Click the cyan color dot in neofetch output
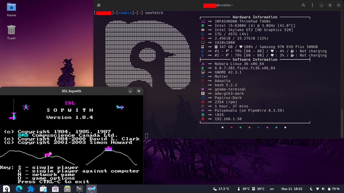 [276, 128]
